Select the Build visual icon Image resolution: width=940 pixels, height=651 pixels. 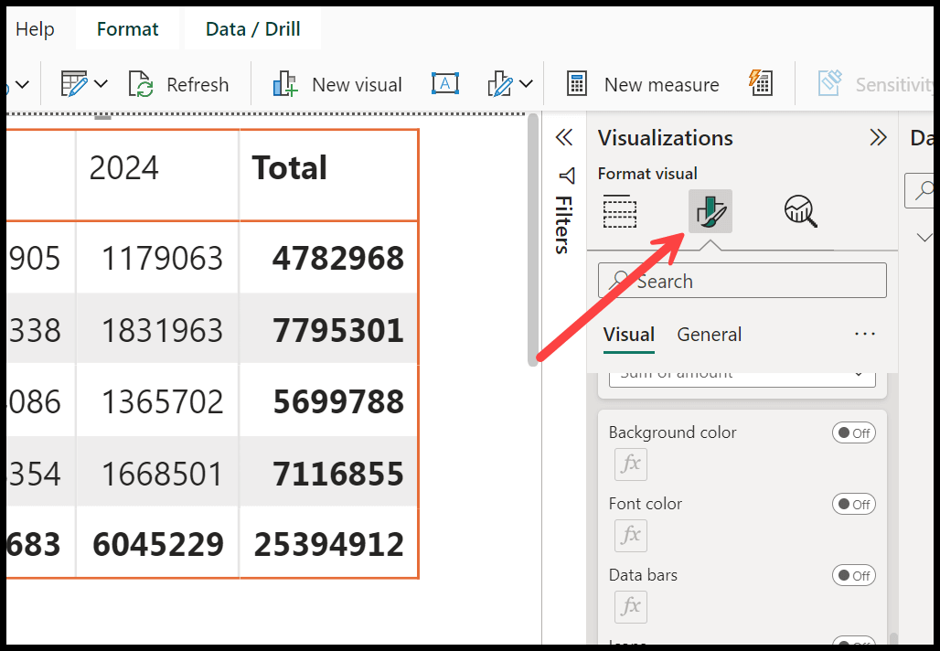click(619, 211)
